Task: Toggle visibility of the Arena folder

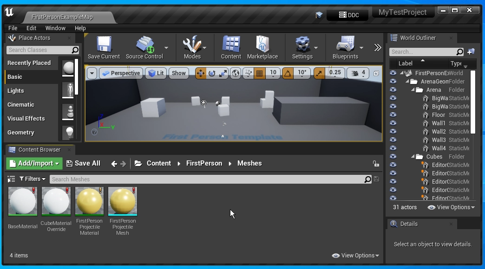Action: tap(393, 90)
